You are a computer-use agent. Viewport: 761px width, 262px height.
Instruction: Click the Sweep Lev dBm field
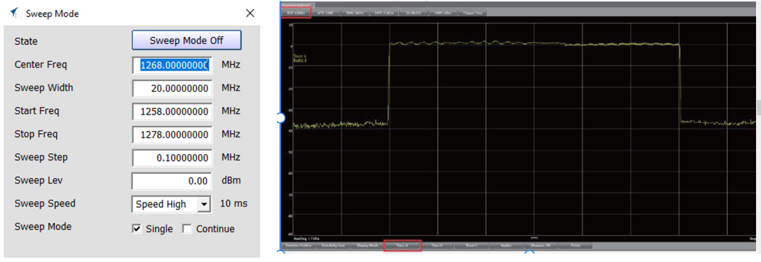click(172, 181)
